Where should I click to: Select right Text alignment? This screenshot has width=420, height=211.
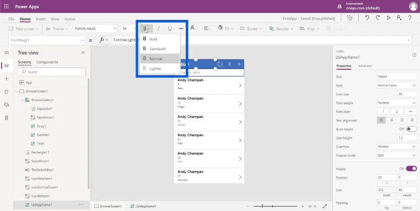(402, 120)
